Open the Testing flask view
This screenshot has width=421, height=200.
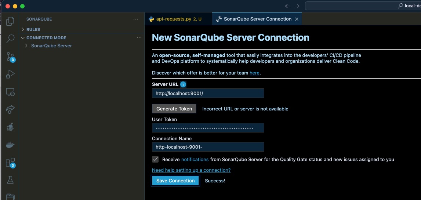click(10, 180)
